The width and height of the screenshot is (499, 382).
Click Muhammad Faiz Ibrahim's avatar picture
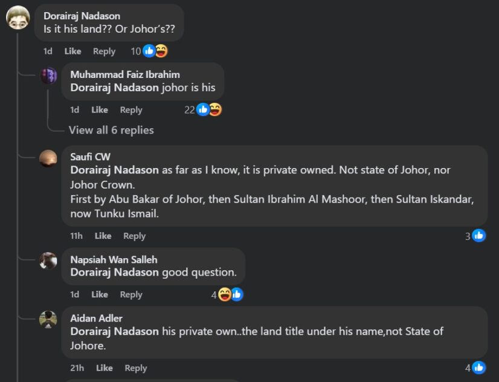pos(48,76)
